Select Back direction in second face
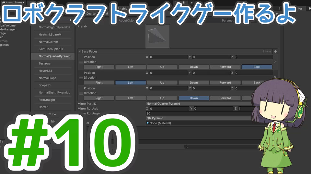The height and width of the screenshot is (174, 311). (257, 83)
